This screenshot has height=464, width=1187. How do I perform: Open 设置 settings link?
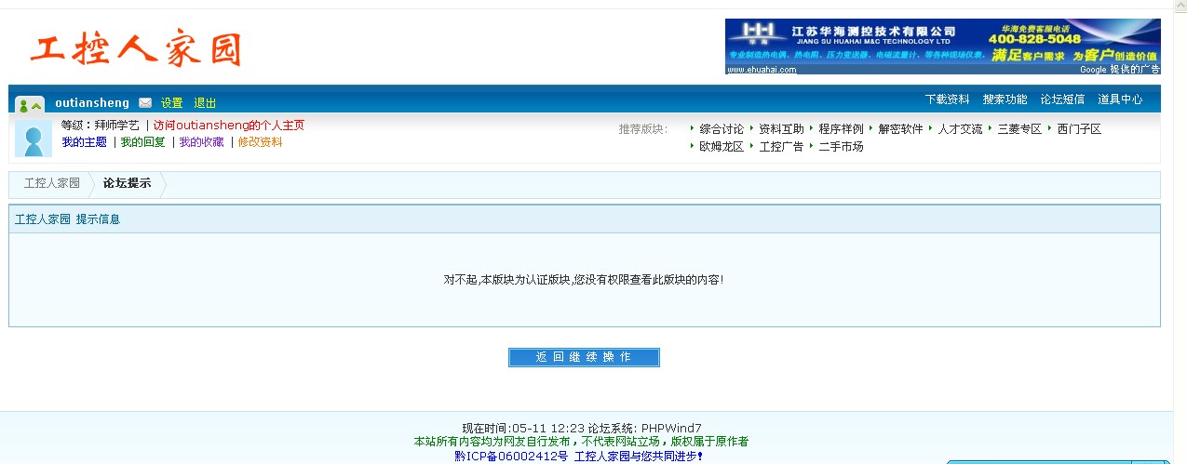pos(171,103)
